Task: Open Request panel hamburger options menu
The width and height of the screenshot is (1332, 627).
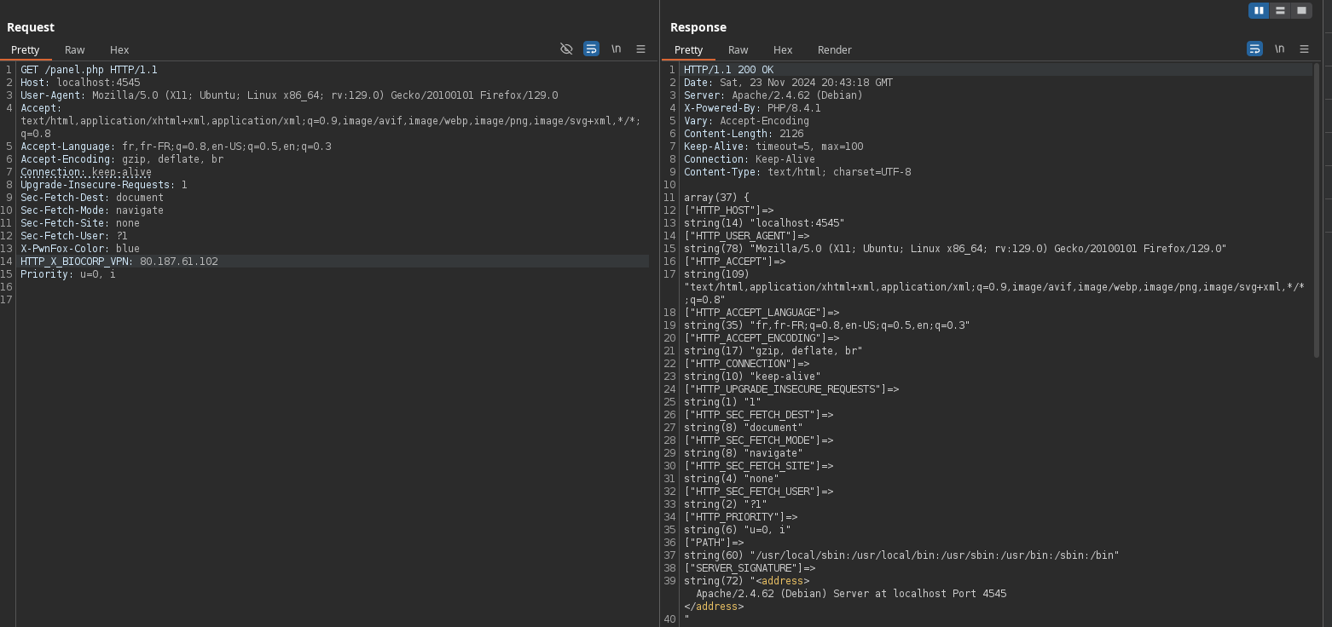Action: coord(640,49)
